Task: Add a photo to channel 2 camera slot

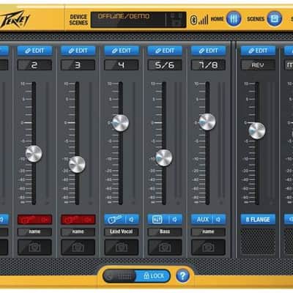Action: (34, 248)
